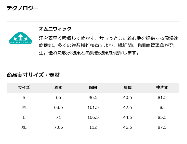Viewport: 187px width, 144px height.
Task: Click the 肩幅 column header
Action: pyautogui.click(x=127, y=88)
